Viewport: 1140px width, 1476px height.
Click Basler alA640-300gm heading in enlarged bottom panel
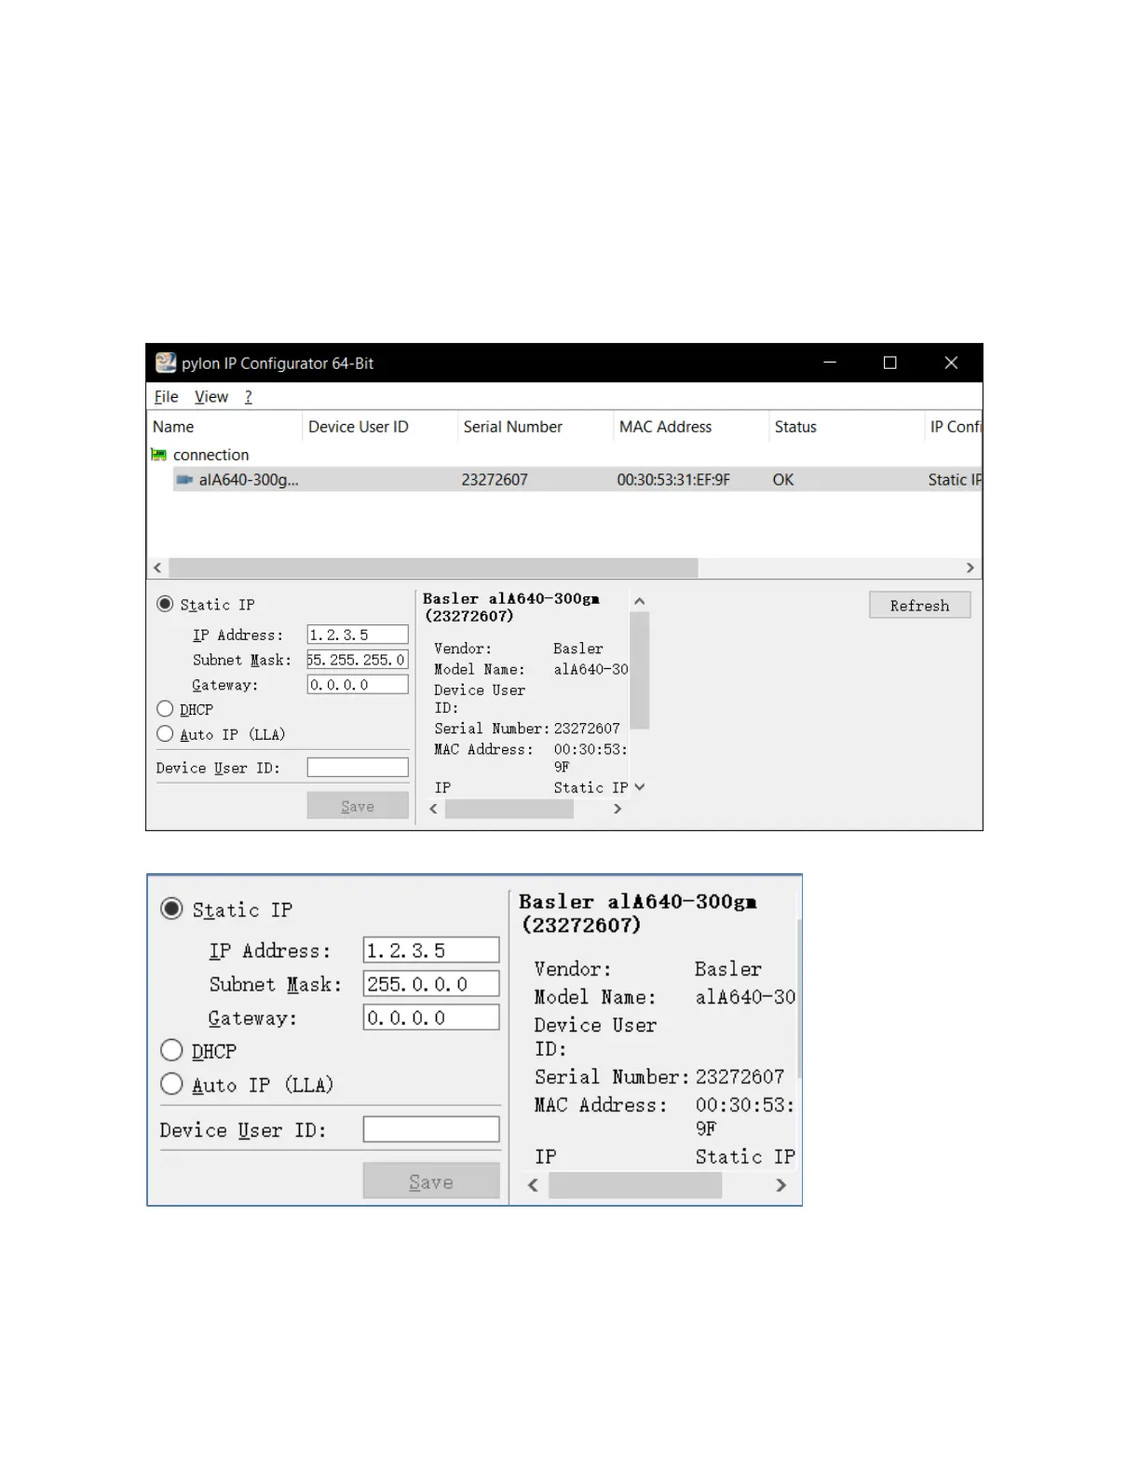coord(638,913)
